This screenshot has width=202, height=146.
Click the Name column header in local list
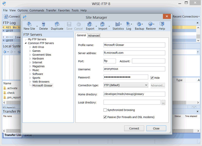coord(7,83)
